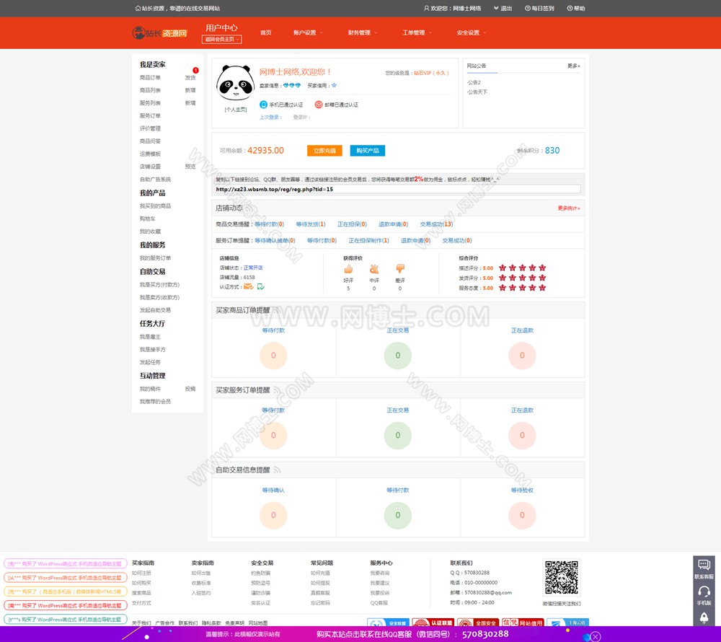Screen dimensions: 721x642
Task: Click 更多统计 link in 店铺动态
Action: pyautogui.click(x=569, y=208)
